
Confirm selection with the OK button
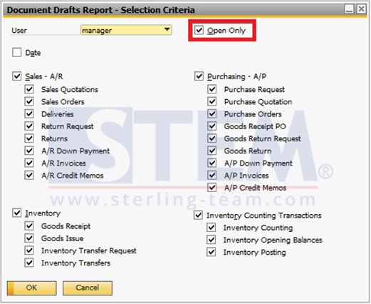click(32, 288)
